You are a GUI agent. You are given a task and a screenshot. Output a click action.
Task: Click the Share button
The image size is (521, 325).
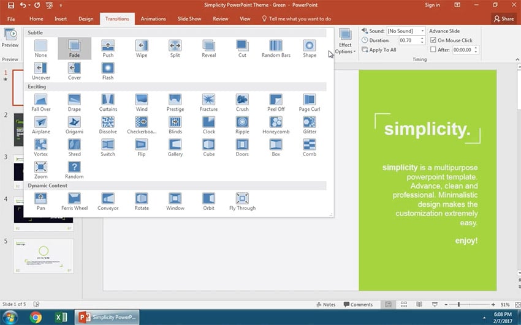tap(504, 19)
